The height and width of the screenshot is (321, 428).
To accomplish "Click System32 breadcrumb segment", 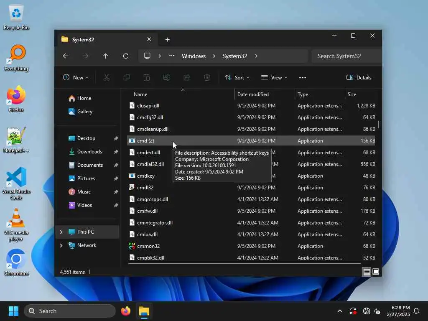I will (235, 56).
